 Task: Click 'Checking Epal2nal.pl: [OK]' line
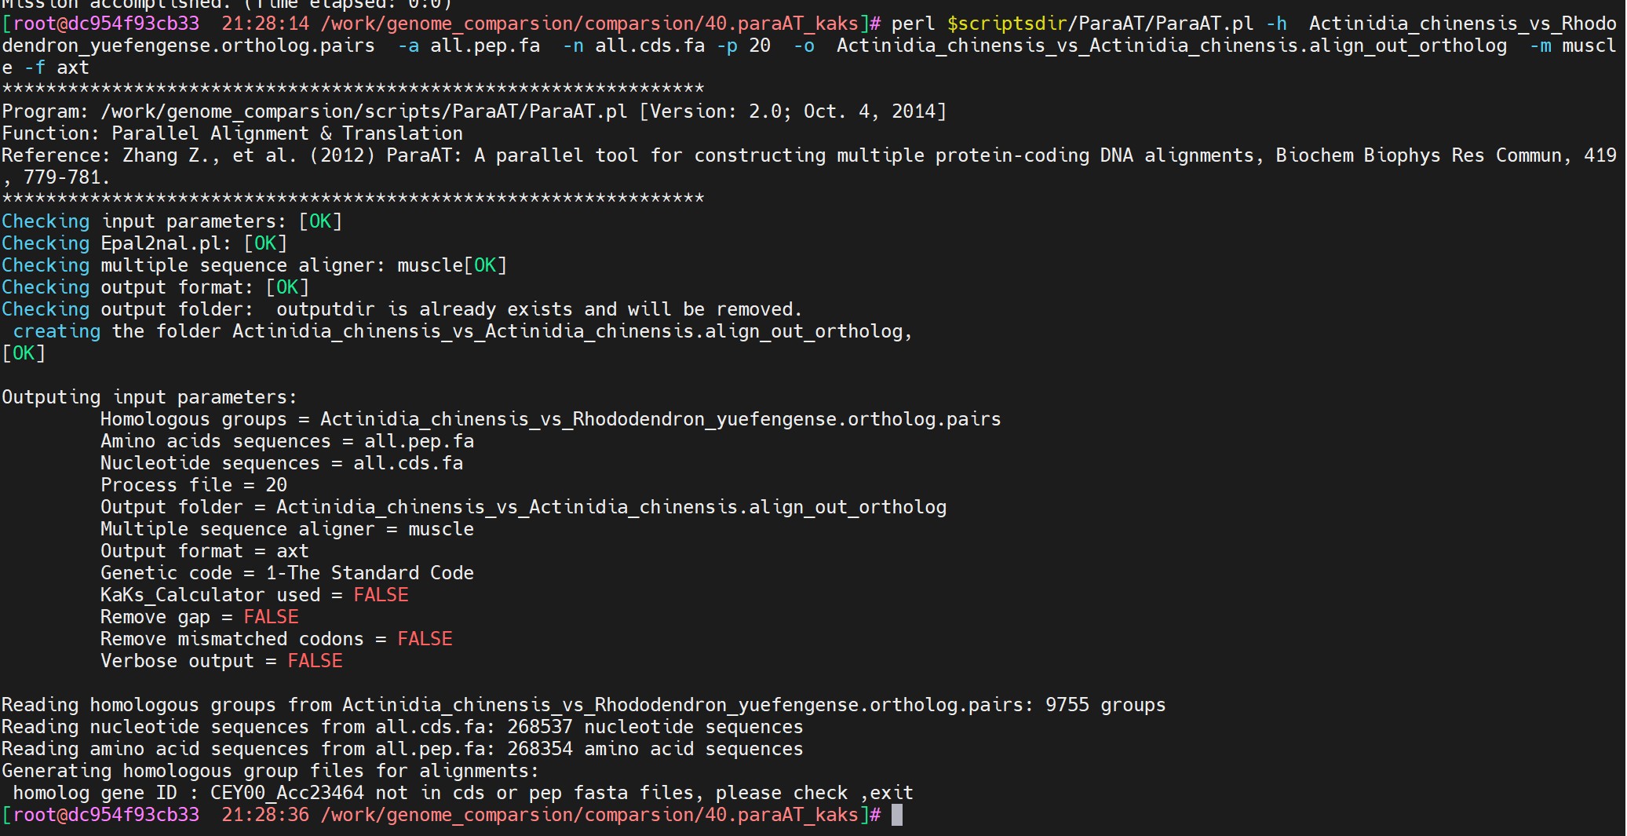coord(144,243)
